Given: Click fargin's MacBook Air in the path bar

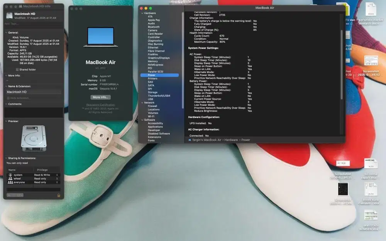Looking at the screenshot, I should click(207, 140).
